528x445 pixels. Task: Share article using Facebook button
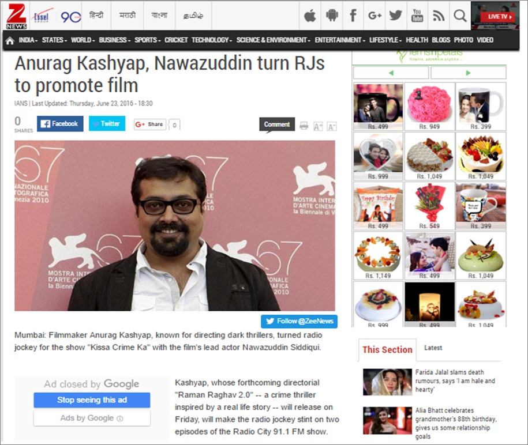click(60, 123)
